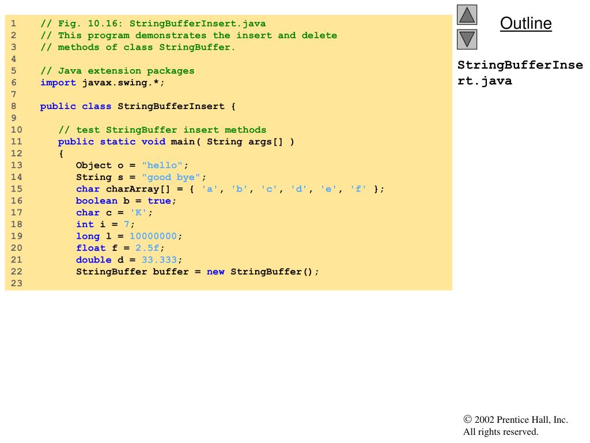Click the double d = 33.333 line

point(129,260)
